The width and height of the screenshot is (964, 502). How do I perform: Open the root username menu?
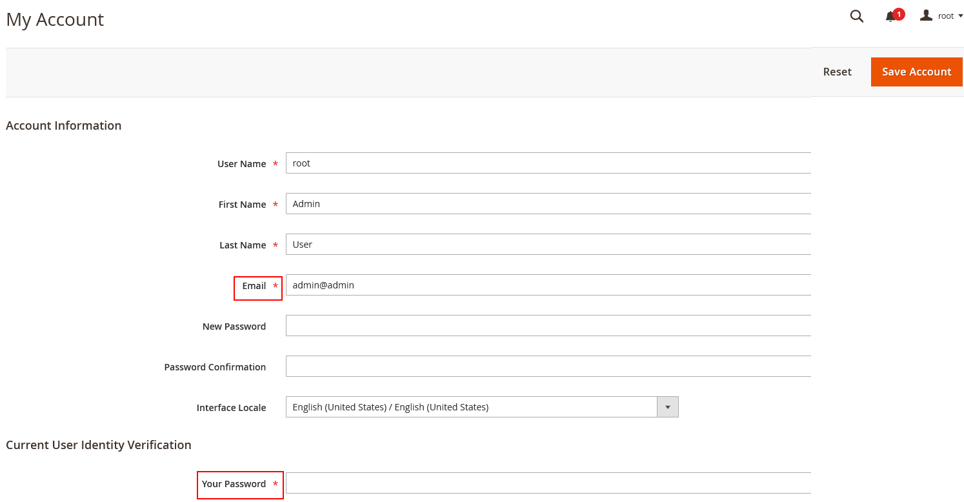pyautogui.click(x=946, y=16)
